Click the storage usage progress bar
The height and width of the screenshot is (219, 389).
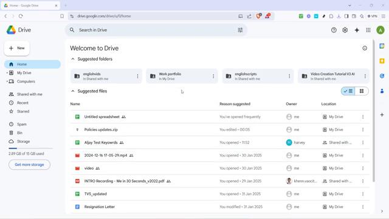(x=31, y=148)
